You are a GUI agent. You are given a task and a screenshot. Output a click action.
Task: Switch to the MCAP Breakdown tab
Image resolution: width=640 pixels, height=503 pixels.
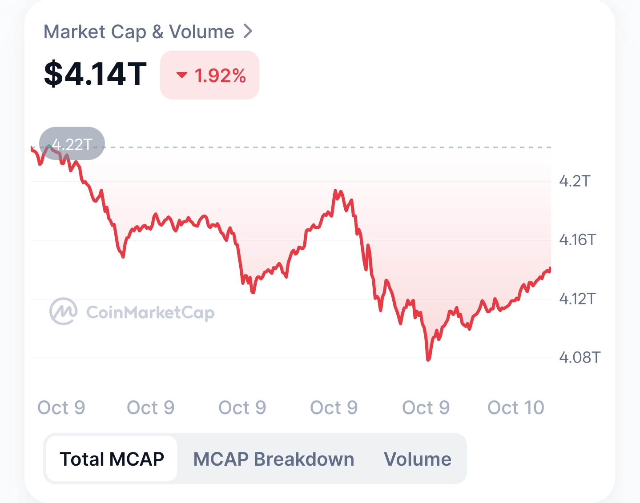(274, 459)
